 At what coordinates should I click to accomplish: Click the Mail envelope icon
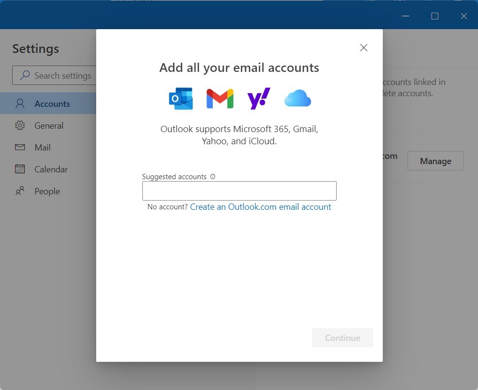[20, 147]
